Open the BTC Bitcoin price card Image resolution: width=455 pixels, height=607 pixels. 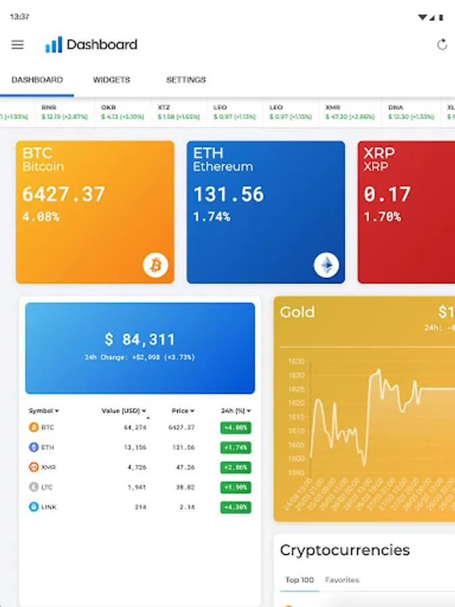(x=95, y=212)
